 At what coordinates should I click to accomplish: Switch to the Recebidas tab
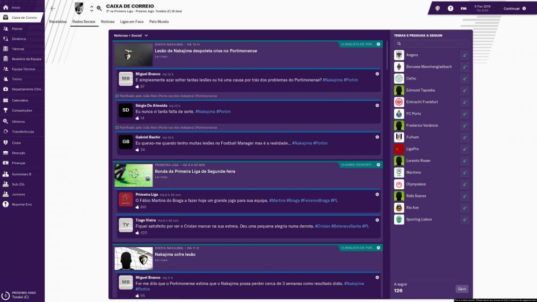pyautogui.click(x=58, y=21)
